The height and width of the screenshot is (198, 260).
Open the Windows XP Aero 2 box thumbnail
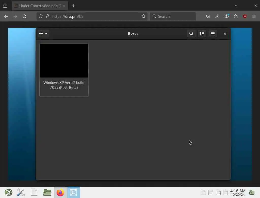[64, 61]
